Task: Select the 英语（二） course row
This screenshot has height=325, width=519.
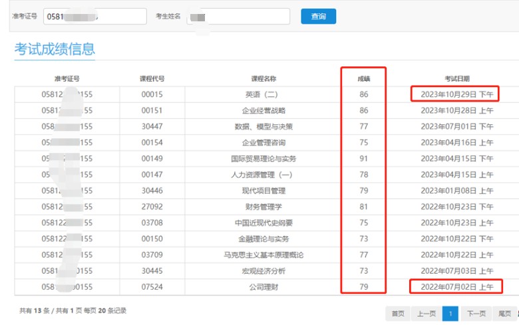Action: [x=263, y=94]
